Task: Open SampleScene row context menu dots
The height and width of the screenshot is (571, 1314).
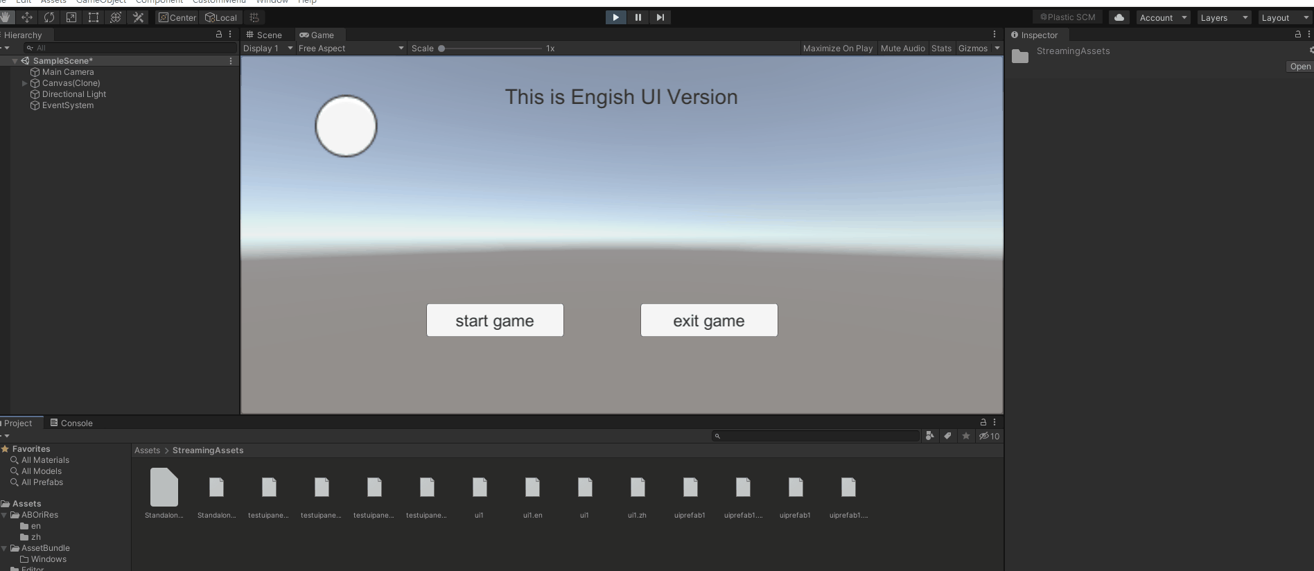Action: 231,61
